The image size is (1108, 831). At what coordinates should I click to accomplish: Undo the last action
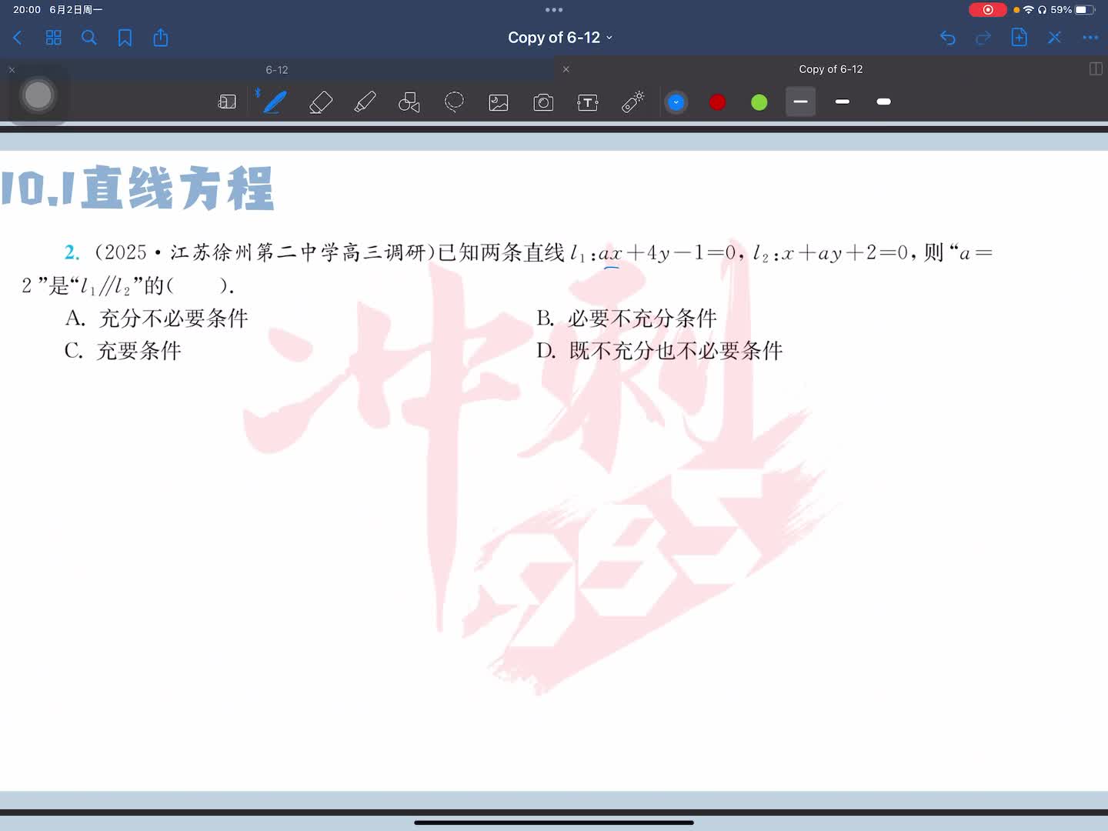click(947, 38)
